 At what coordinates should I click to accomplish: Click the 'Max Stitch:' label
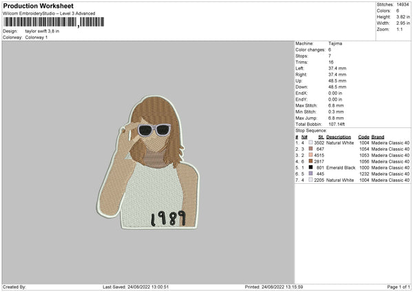(306, 105)
